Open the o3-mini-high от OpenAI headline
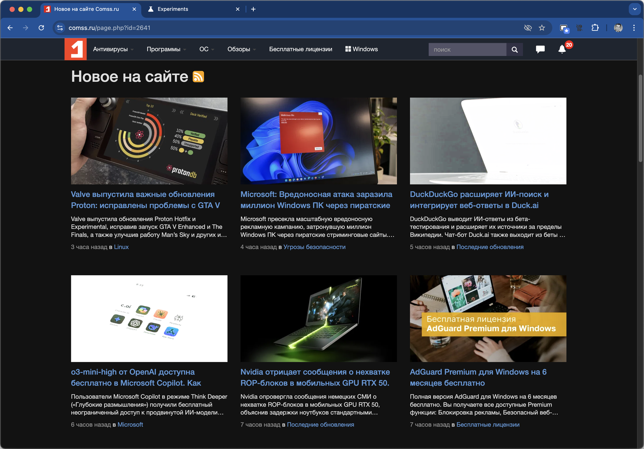Viewport: 644px width, 449px height. [x=136, y=377]
